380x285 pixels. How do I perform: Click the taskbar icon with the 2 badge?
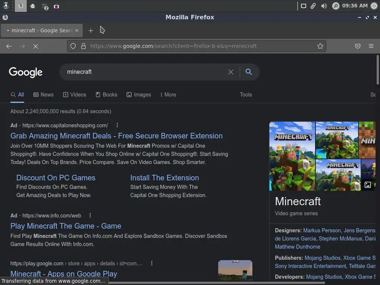pos(45,6)
